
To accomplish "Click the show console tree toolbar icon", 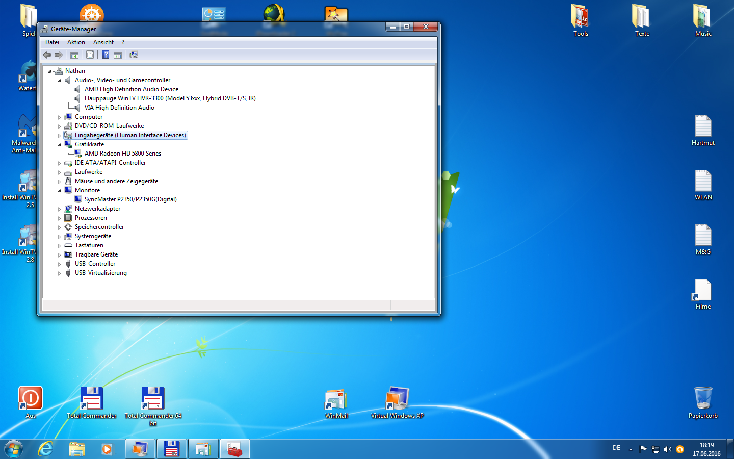I will pos(74,55).
